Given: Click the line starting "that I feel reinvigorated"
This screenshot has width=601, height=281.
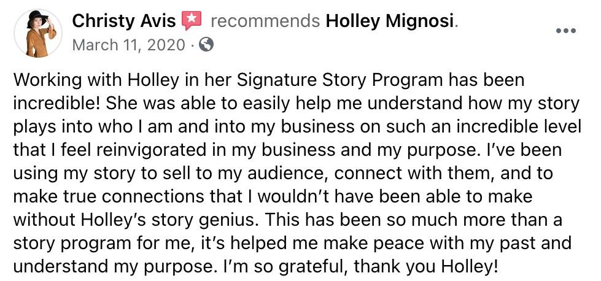Looking at the screenshot, I should [287, 150].
